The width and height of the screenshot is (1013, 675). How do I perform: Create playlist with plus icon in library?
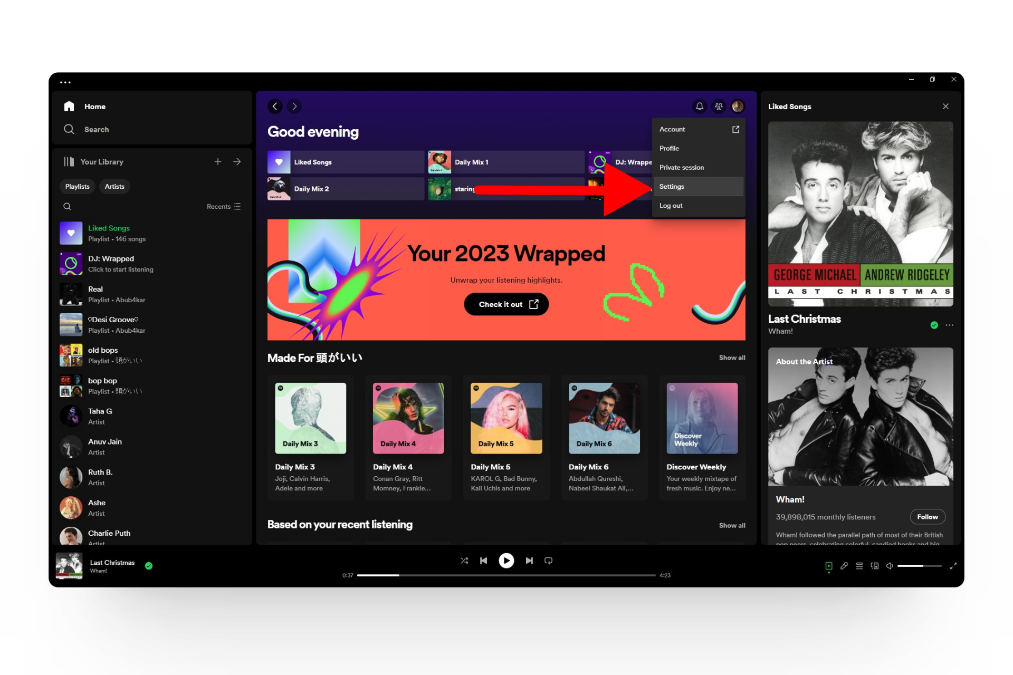point(218,162)
